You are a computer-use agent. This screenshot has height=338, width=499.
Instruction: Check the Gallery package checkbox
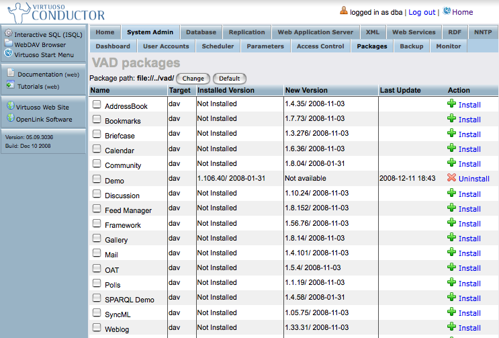click(x=97, y=238)
